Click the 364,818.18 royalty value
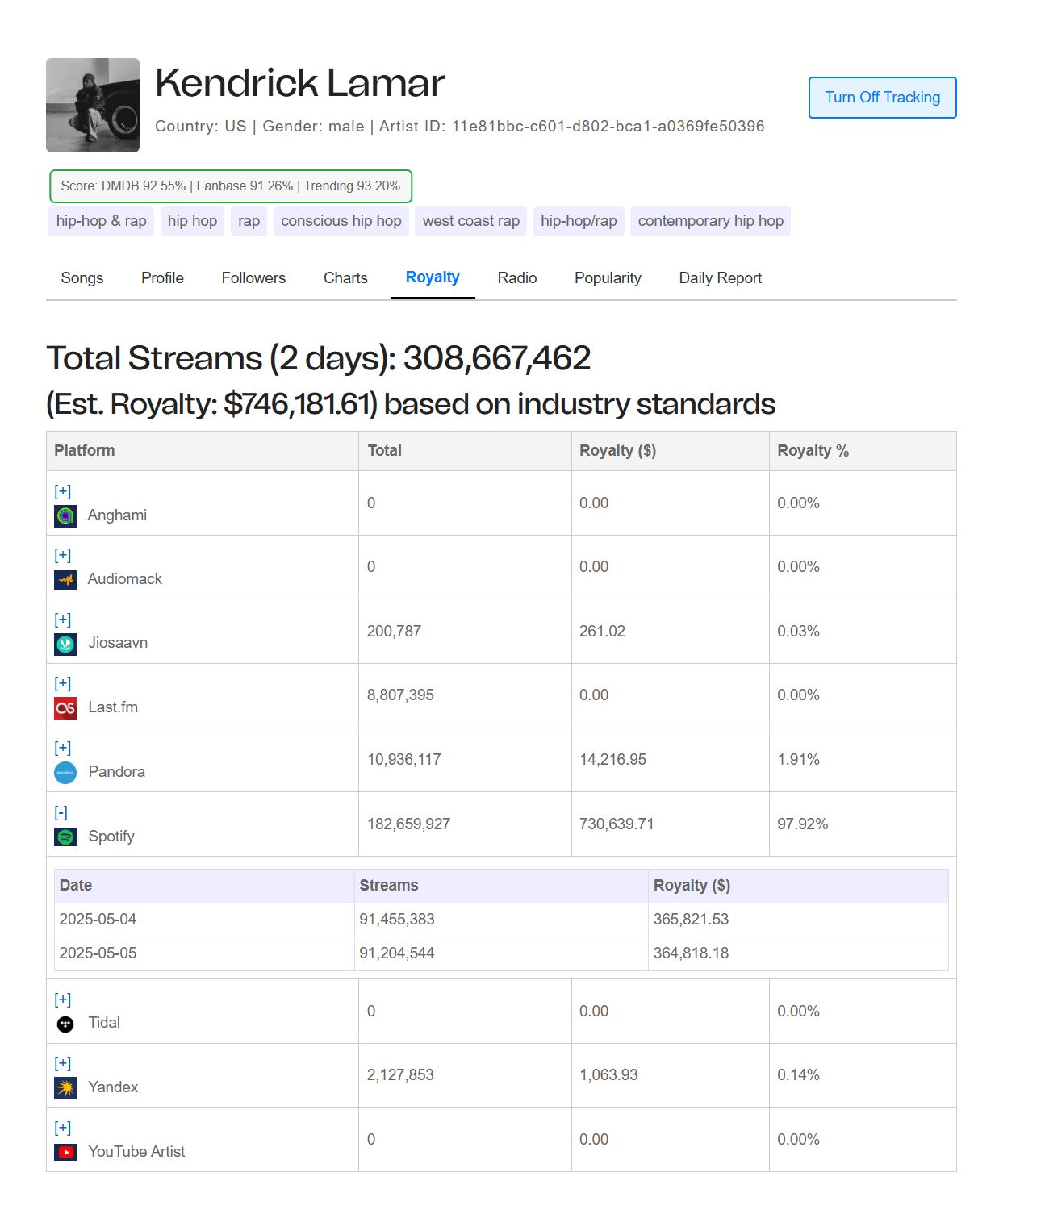Screen dimensions: 1045x1210 (x=692, y=953)
